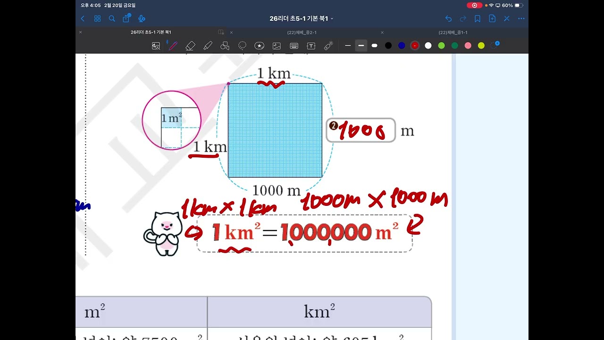Tap the date 2월 20일 금요일
This screenshot has height=340, width=604.
point(120,5)
